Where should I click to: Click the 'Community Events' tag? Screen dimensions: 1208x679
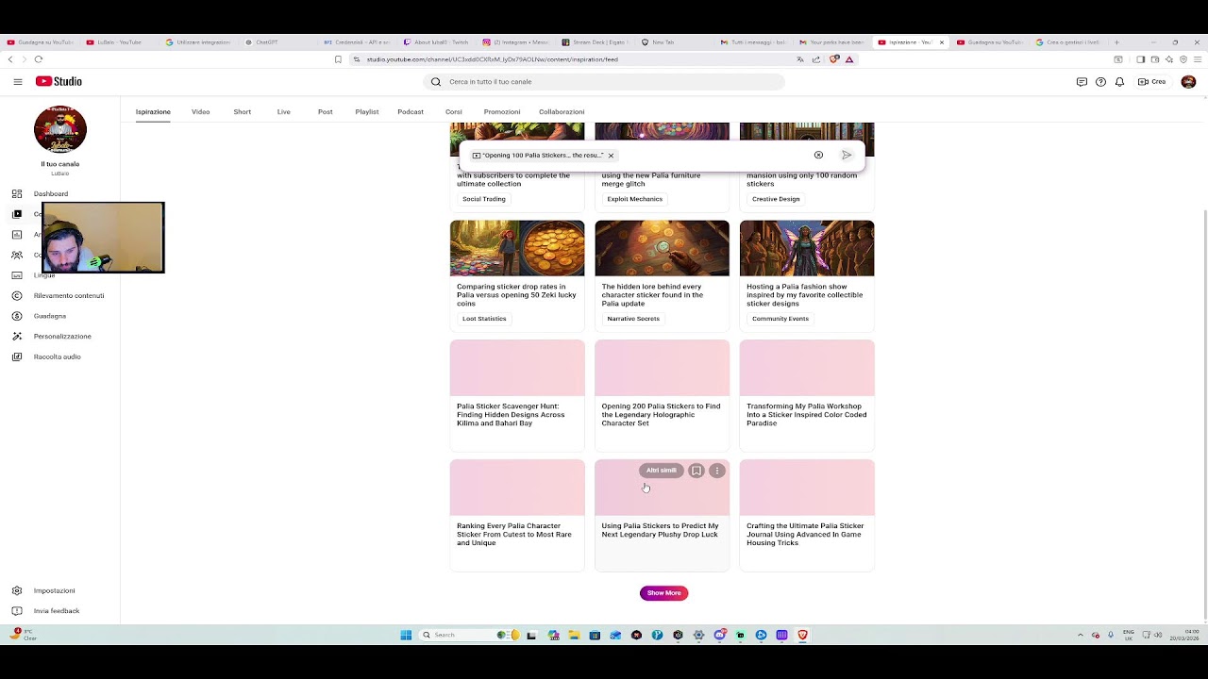coord(780,319)
